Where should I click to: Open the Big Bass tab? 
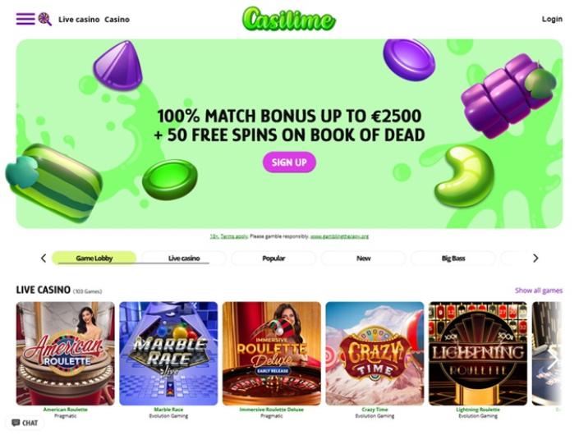click(453, 259)
